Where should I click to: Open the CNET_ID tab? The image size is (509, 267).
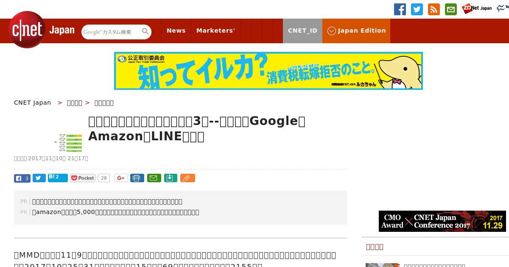coord(302,31)
